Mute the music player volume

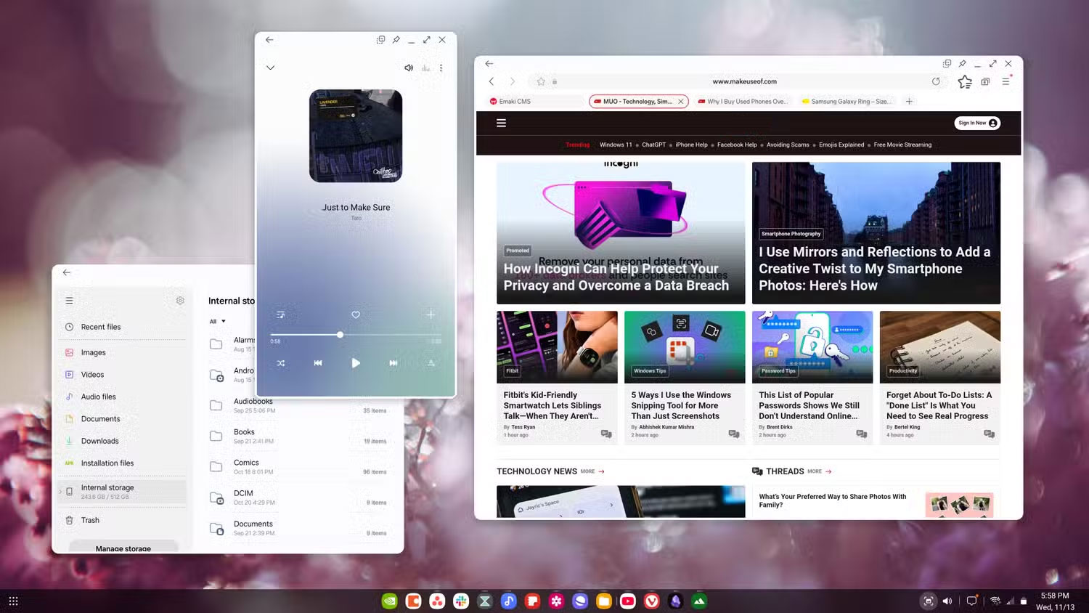(408, 68)
